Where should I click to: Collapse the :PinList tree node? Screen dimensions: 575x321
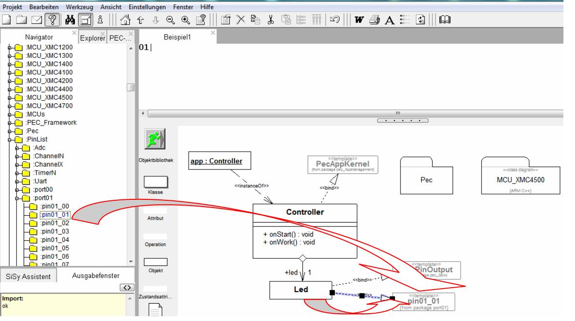click(x=9, y=139)
